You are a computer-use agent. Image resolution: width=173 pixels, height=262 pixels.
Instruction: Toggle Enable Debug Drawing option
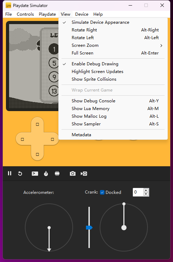point(113,64)
